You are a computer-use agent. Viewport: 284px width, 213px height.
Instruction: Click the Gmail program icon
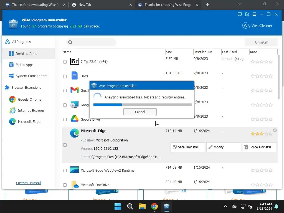74,90
